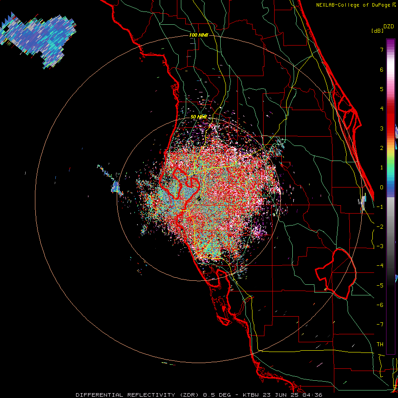The width and height of the screenshot is (398, 398).
Task: Click the 0.5 DEG elevation text
Action: [217, 395]
